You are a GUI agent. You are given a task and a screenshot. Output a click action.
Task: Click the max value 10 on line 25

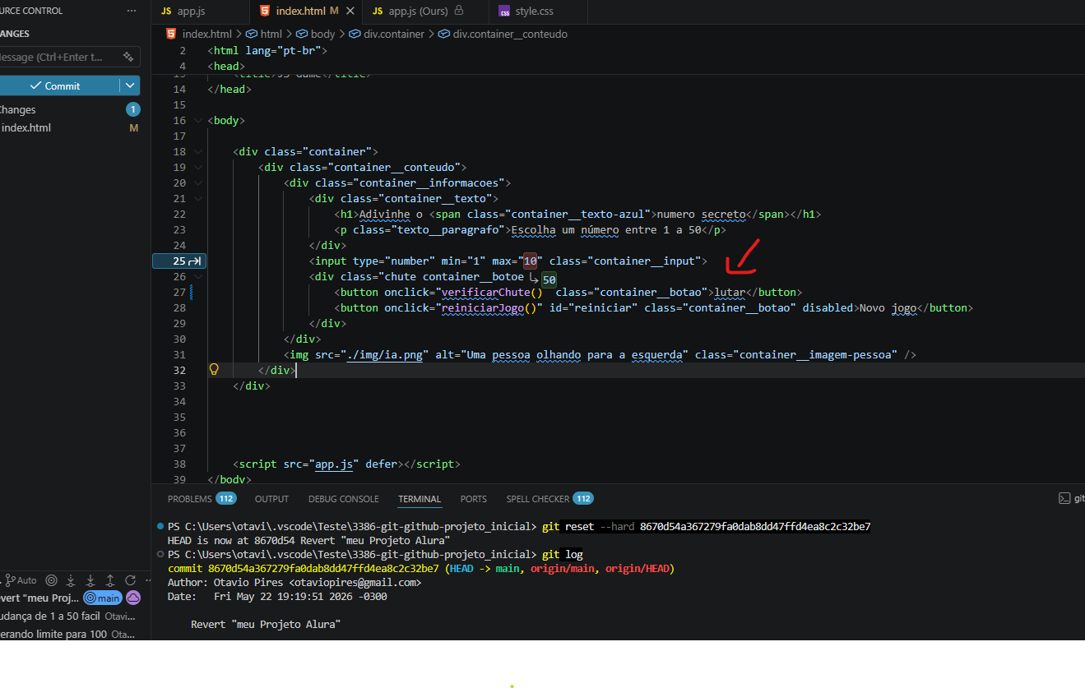(530, 261)
